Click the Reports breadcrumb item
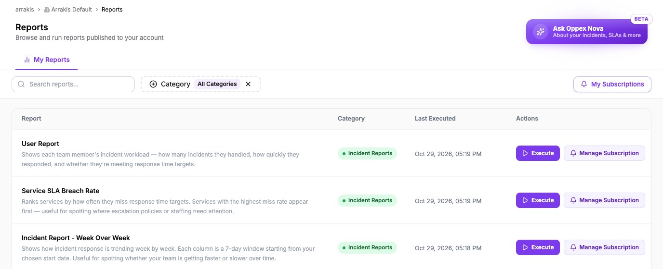The width and height of the screenshot is (663, 269). [112, 10]
